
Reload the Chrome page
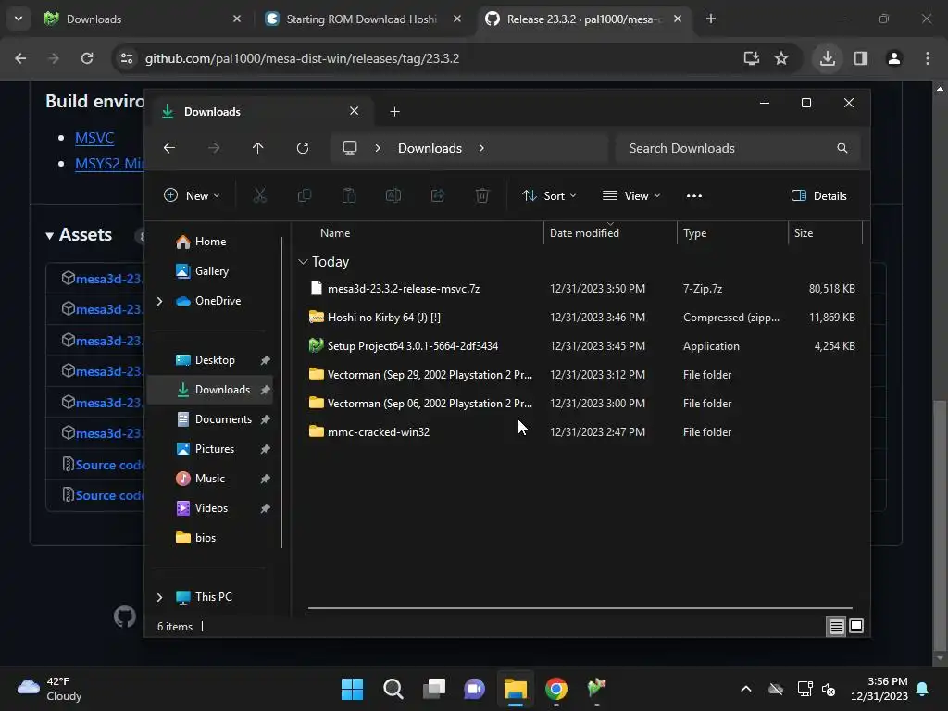87,58
